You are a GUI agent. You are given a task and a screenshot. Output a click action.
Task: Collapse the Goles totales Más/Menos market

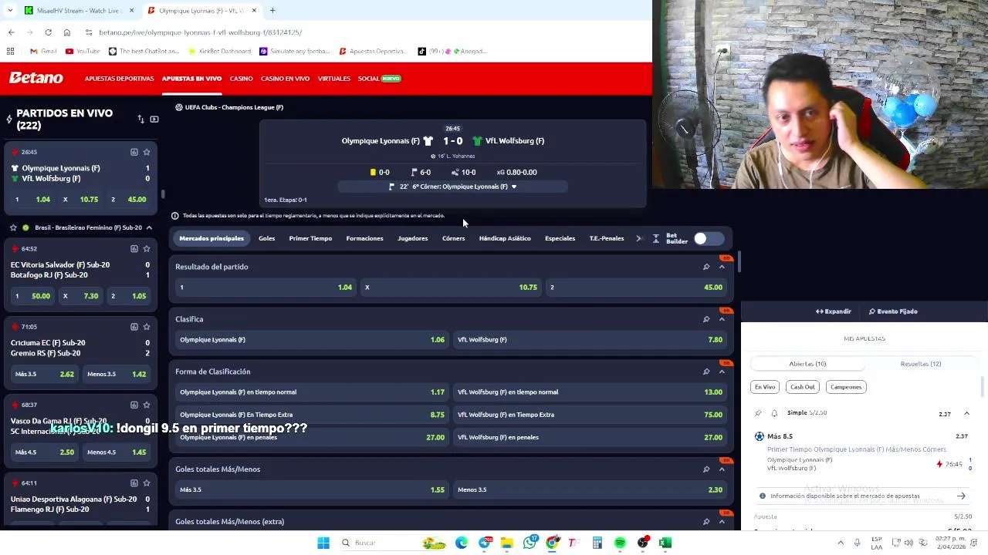pyautogui.click(x=722, y=469)
